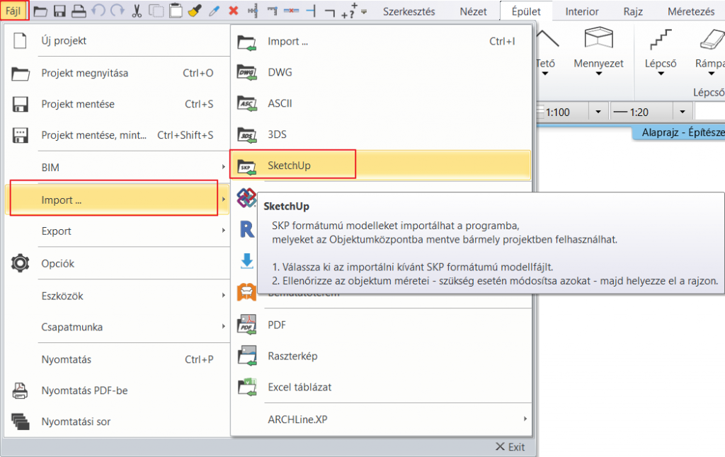725x457 pixels.
Task: Open the 1:100 scale dropdown
Action: [x=598, y=112]
